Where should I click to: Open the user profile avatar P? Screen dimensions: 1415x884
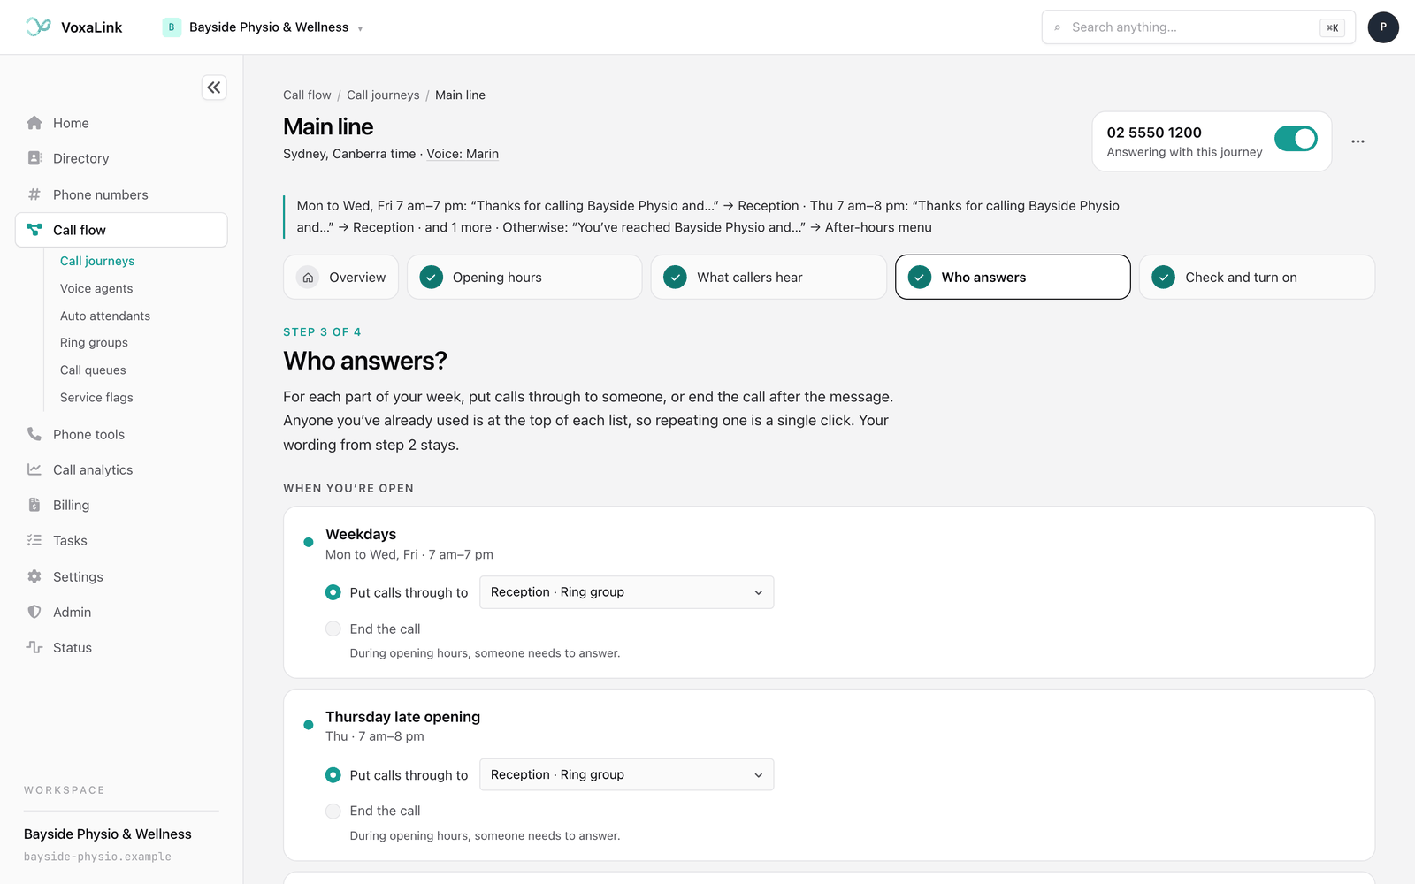1383,27
